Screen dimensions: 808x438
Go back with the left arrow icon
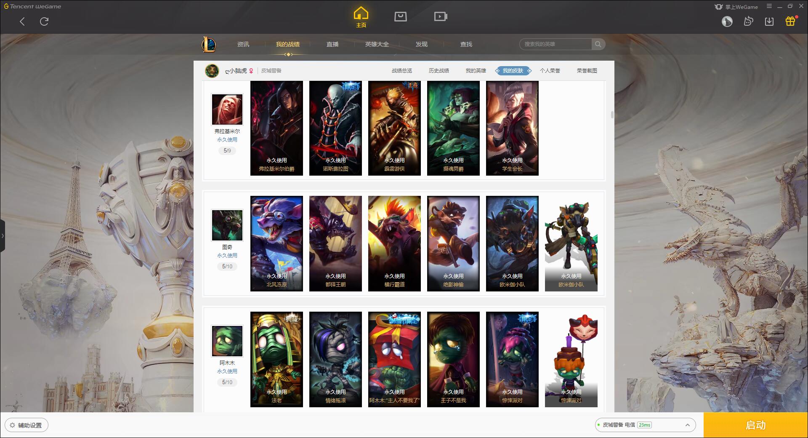coord(22,21)
